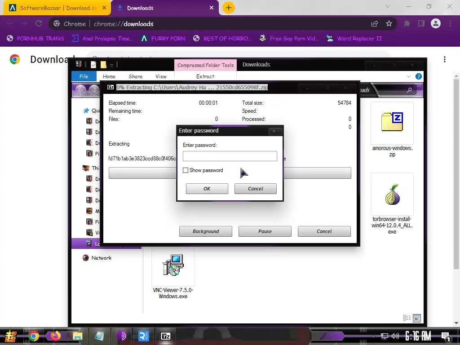This screenshot has height=345, width=460.
Task: Click the Explorer search magnifier icon
Action: click(409, 90)
